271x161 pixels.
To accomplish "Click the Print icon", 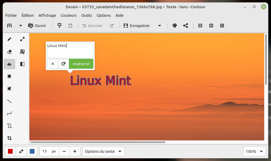I will [175, 26].
